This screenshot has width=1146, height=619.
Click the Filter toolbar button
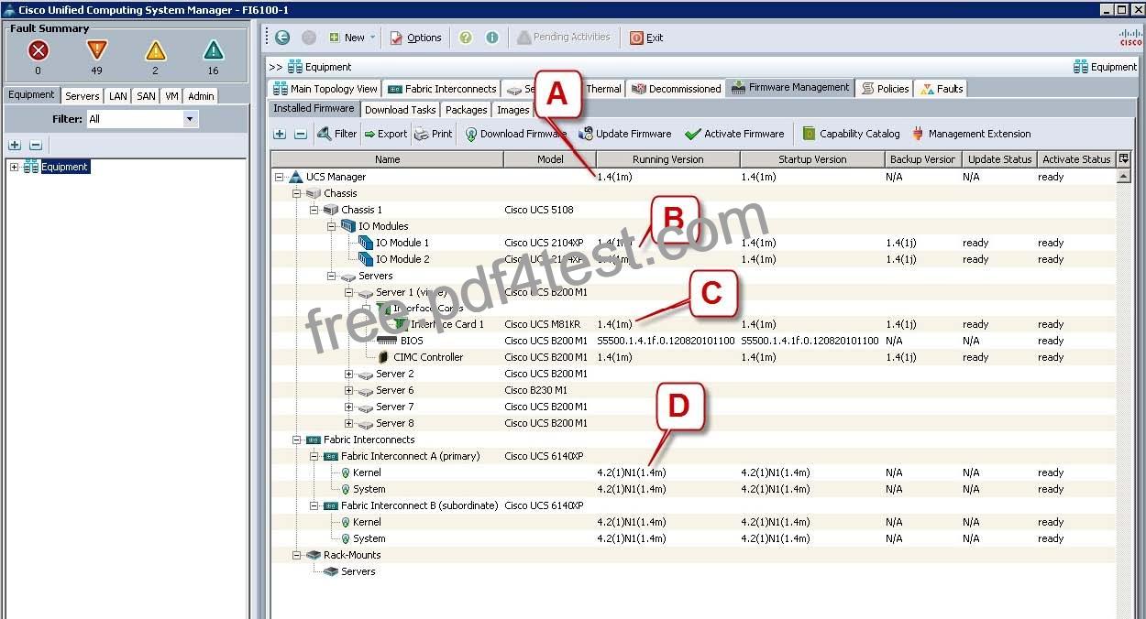pyautogui.click(x=336, y=134)
